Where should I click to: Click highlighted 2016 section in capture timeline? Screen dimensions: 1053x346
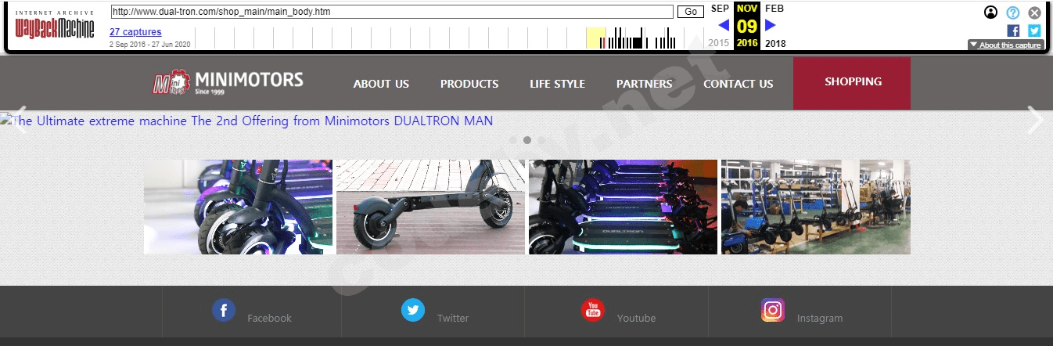click(595, 38)
